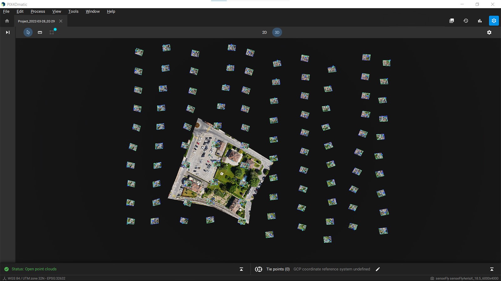Select the region of interest tool
Viewport: 501px width, 281px height.
52,32
